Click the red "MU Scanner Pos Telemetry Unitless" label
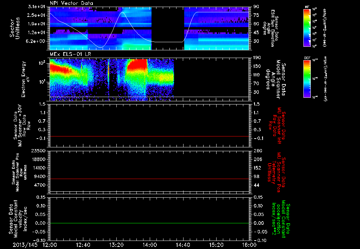Screen dimensions: 360x249 click(276, 172)
